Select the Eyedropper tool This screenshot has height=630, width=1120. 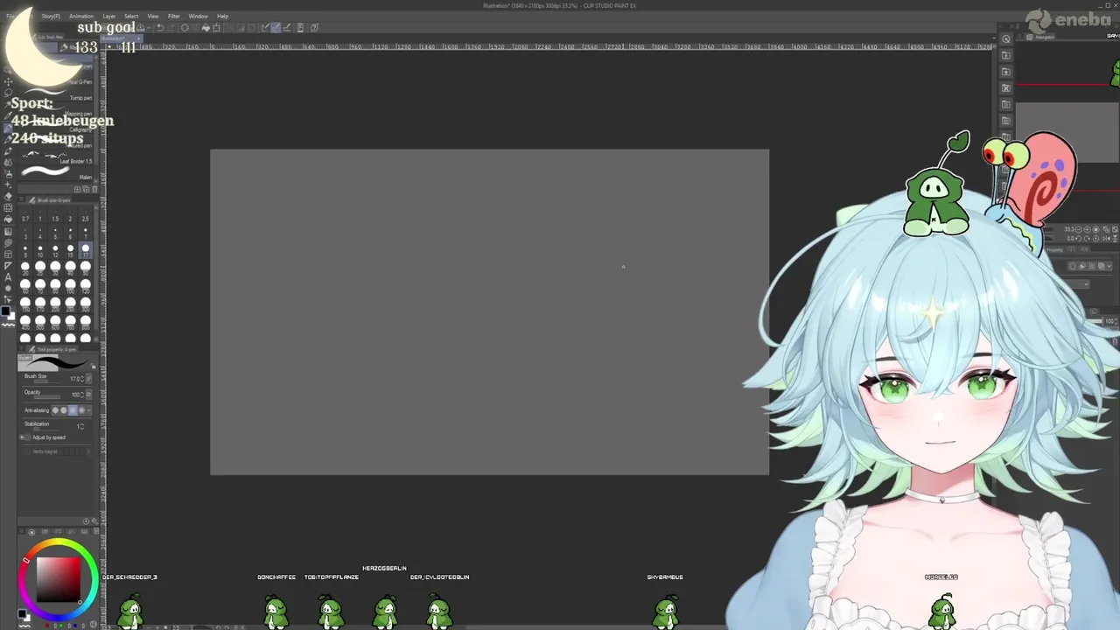pos(8,115)
